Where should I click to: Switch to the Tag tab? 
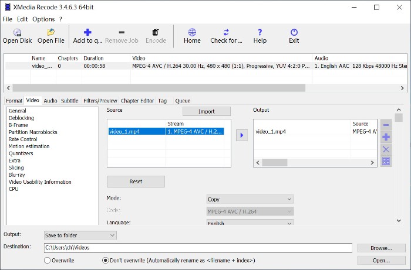pos(163,101)
